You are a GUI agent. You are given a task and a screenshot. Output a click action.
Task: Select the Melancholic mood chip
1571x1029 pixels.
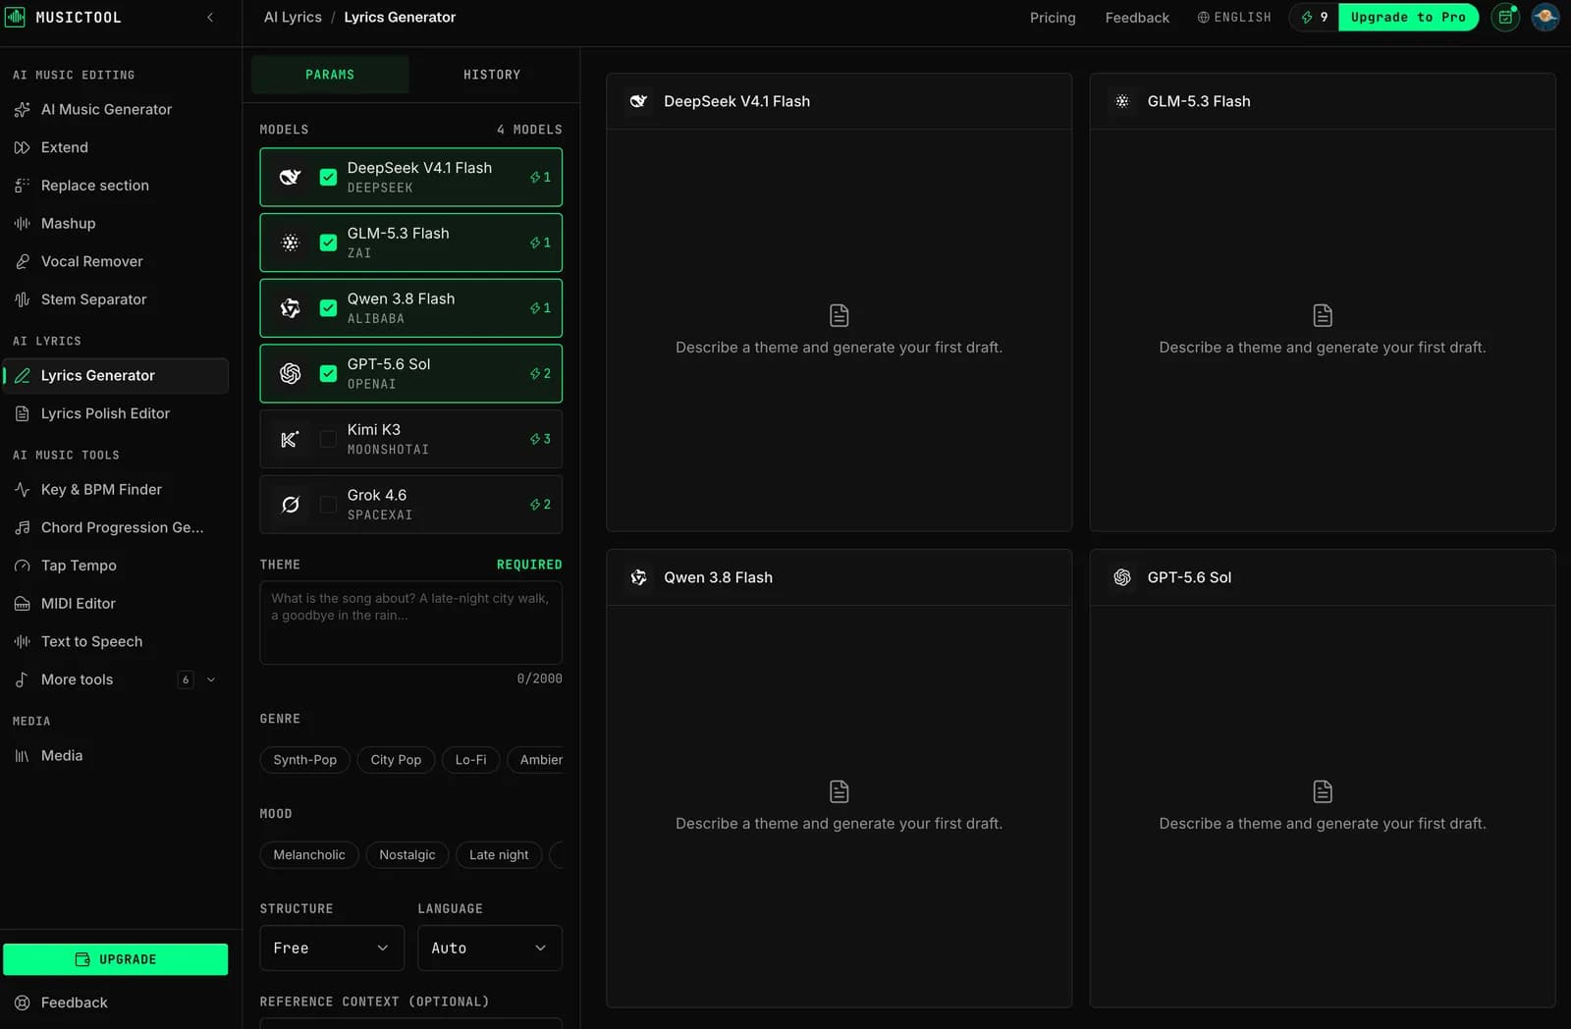309,855
